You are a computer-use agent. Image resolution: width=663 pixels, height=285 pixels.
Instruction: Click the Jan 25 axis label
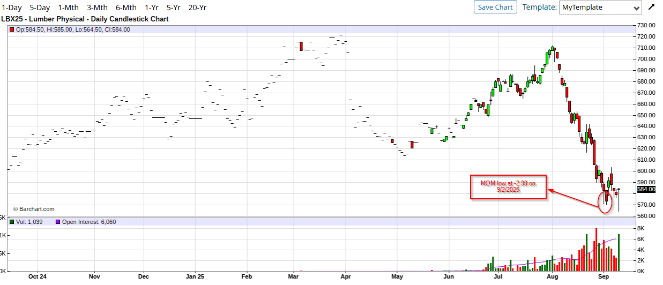click(x=195, y=277)
